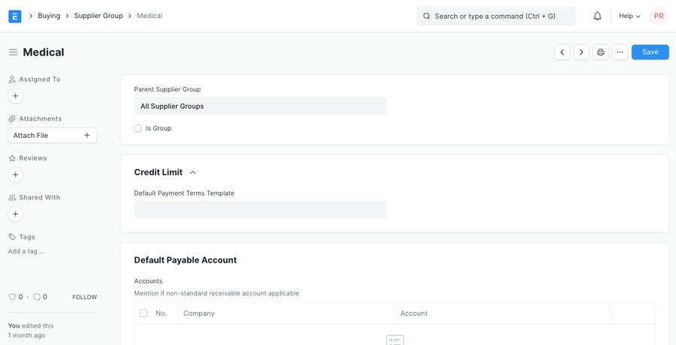The width and height of the screenshot is (676, 345).
Task: Click the ERPNext home logo icon
Action: (15, 16)
